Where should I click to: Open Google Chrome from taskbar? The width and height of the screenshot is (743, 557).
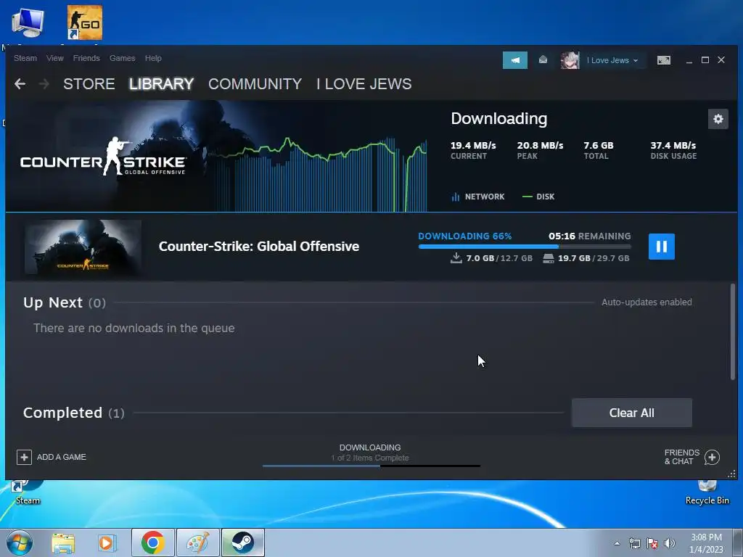pyautogui.click(x=152, y=542)
